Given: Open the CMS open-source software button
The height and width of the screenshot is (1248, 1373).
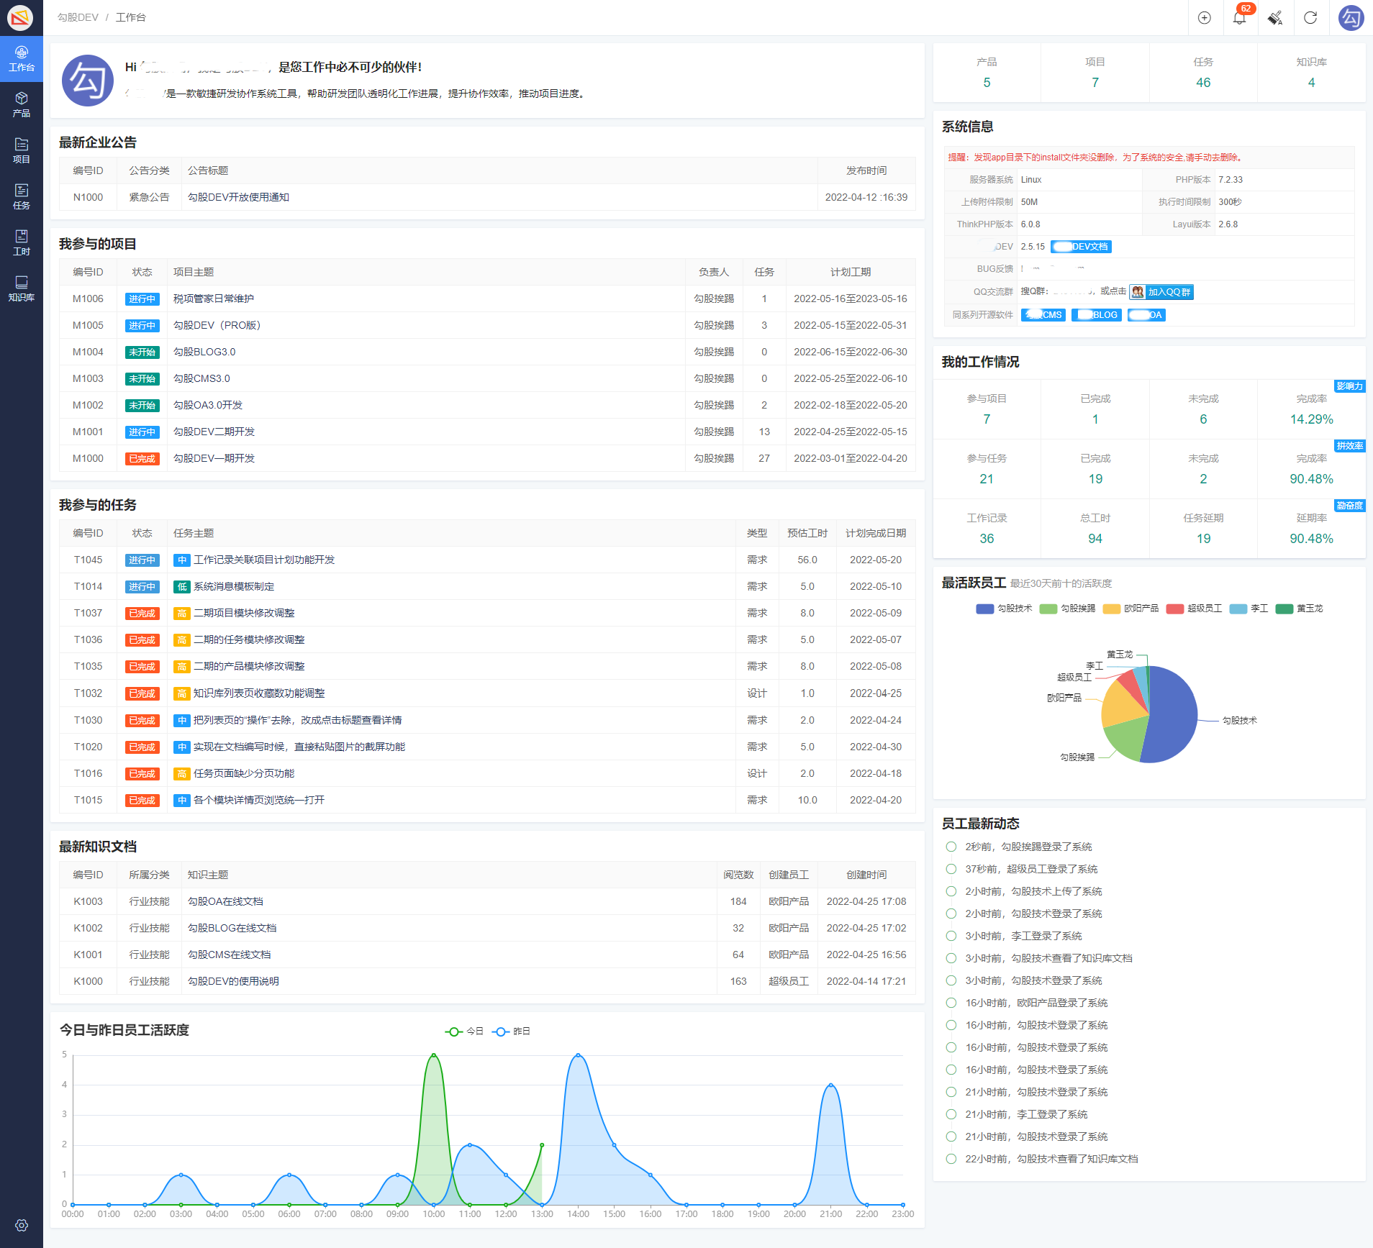Looking at the screenshot, I should coord(1043,315).
